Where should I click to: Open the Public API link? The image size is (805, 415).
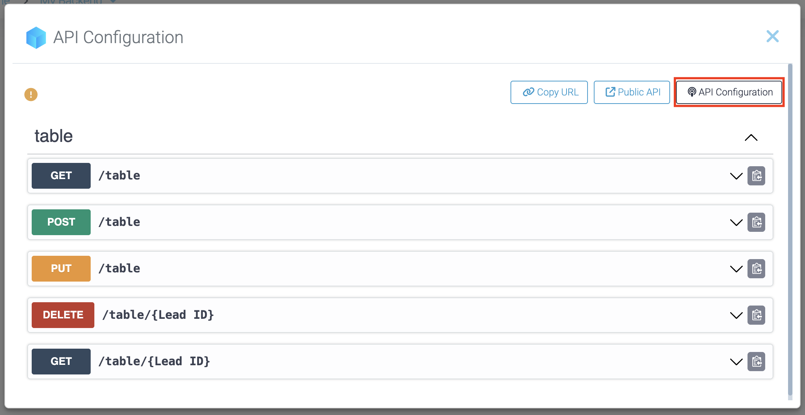[x=632, y=92]
